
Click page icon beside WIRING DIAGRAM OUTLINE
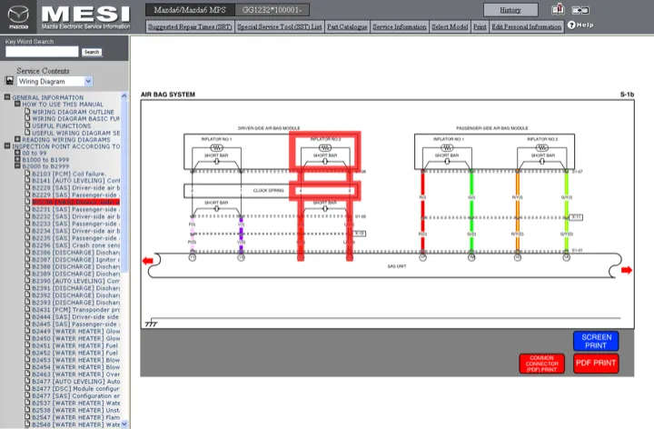point(27,112)
